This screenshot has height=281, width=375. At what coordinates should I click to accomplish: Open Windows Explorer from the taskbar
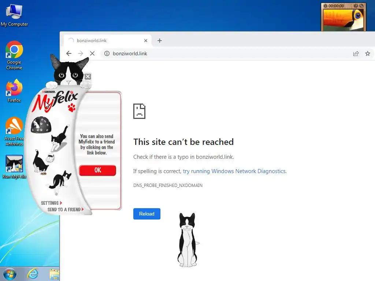pos(55,274)
